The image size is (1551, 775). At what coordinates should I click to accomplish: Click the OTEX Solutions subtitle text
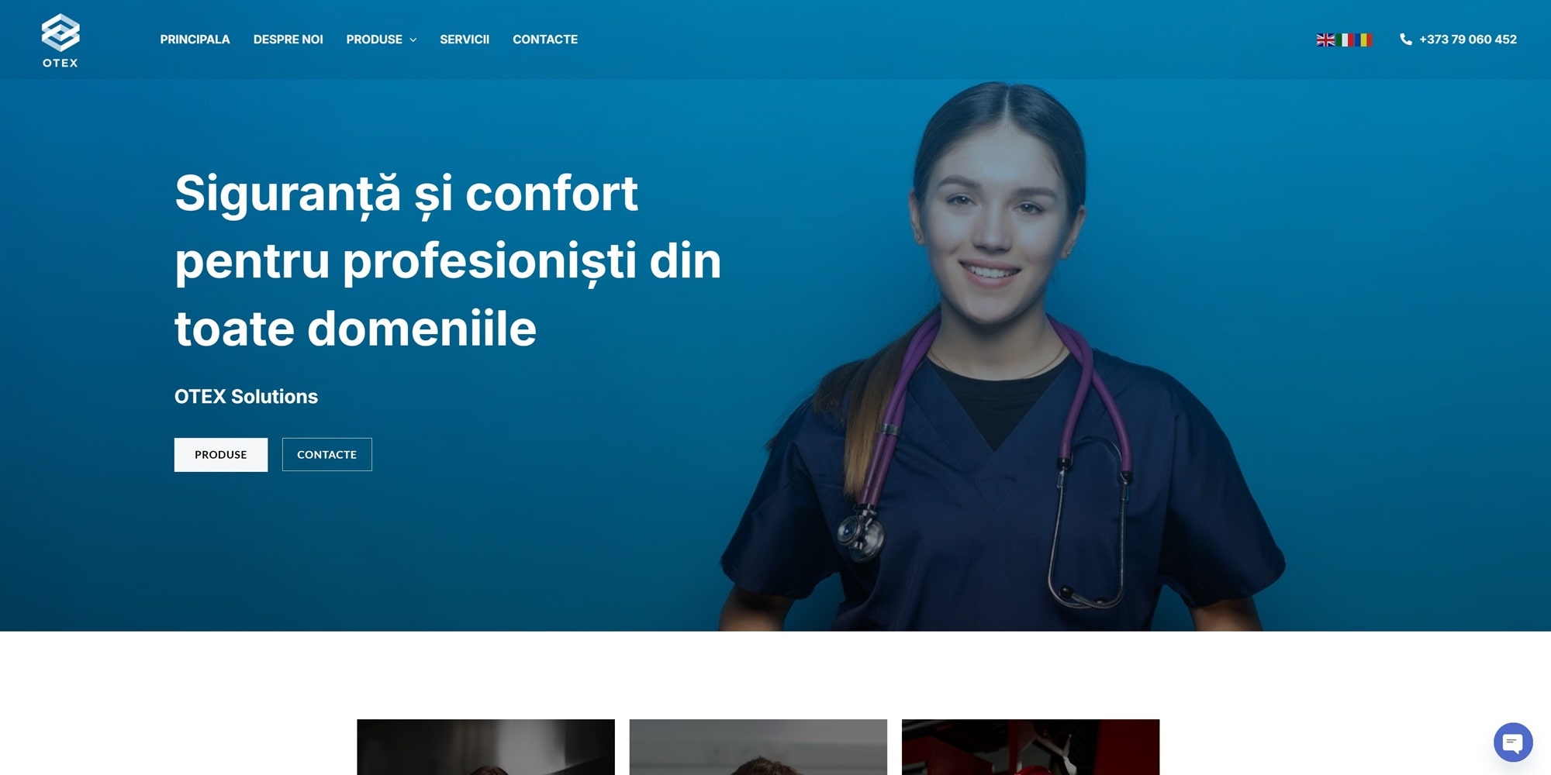pos(246,396)
